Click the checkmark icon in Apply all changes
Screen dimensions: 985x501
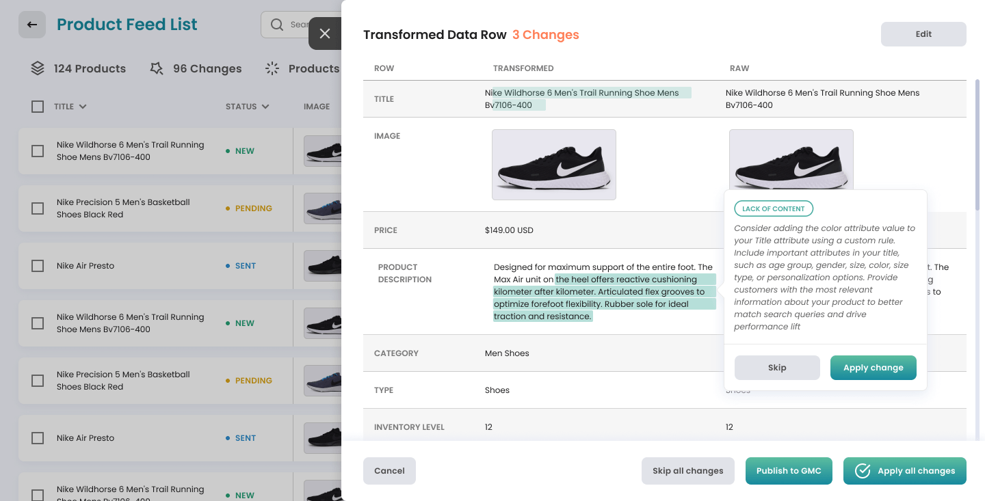click(x=863, y=471)
